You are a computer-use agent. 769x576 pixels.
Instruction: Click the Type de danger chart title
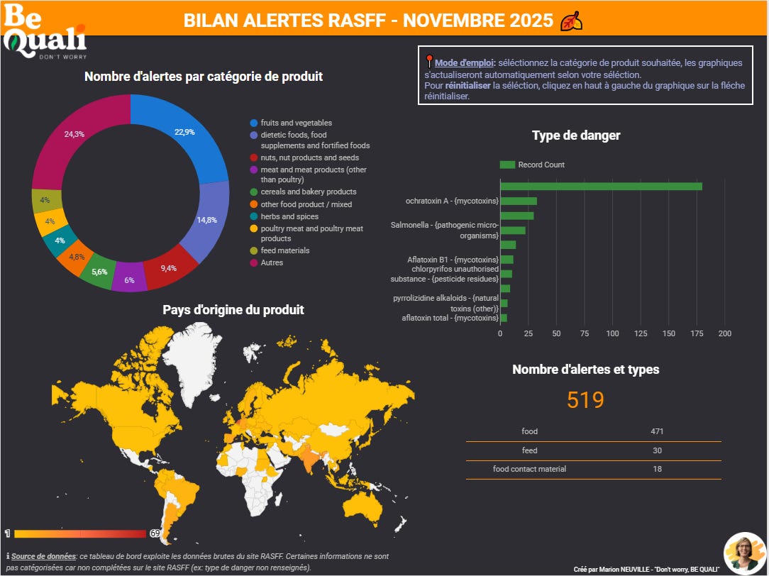pyautogui.click(x=576, y=135)
